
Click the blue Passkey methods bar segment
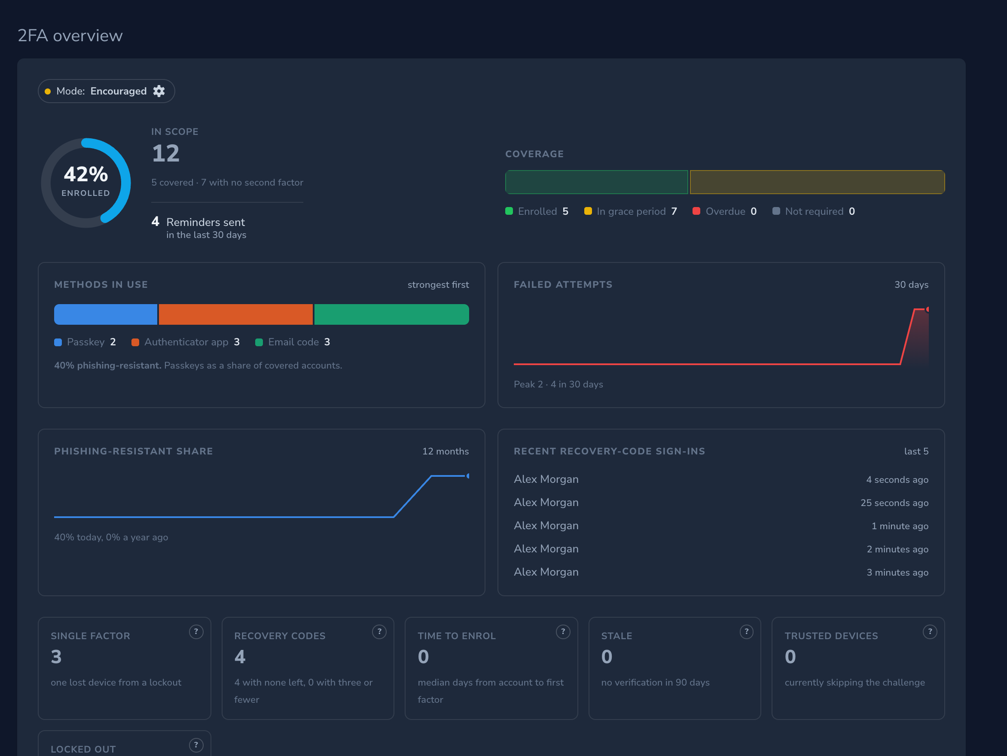click(x=106, y=314)
